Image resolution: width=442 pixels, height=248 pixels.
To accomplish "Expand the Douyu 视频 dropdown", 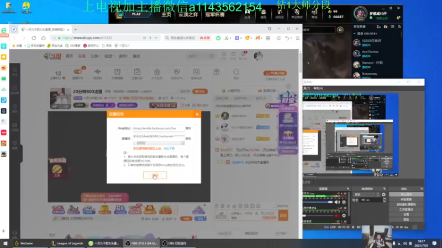I will (109, 56).
